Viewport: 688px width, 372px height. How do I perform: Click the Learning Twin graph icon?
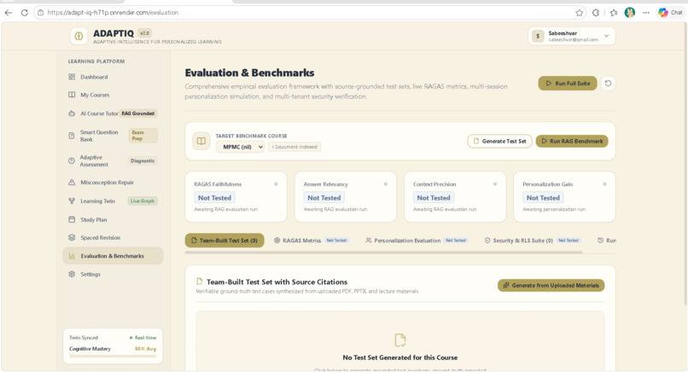pyautogui.click(x=72, y=201)
